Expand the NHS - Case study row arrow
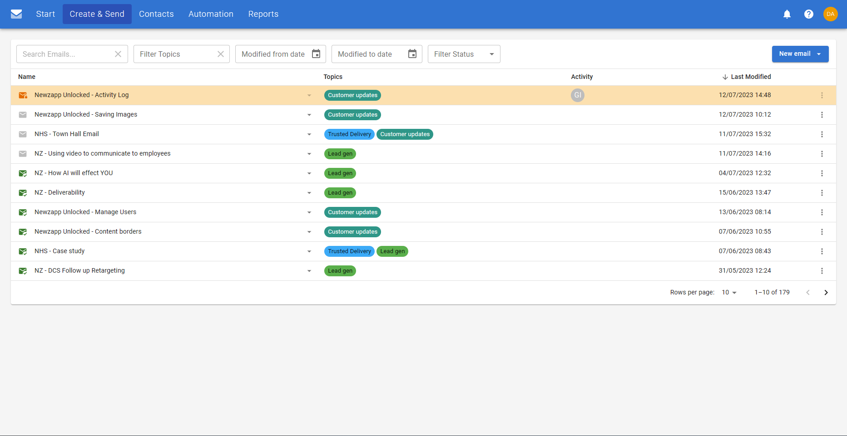The image size is (847, 436). click(x=309, y=251)
